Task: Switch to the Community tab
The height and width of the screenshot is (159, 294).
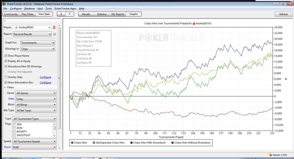Action: (11, 14)
